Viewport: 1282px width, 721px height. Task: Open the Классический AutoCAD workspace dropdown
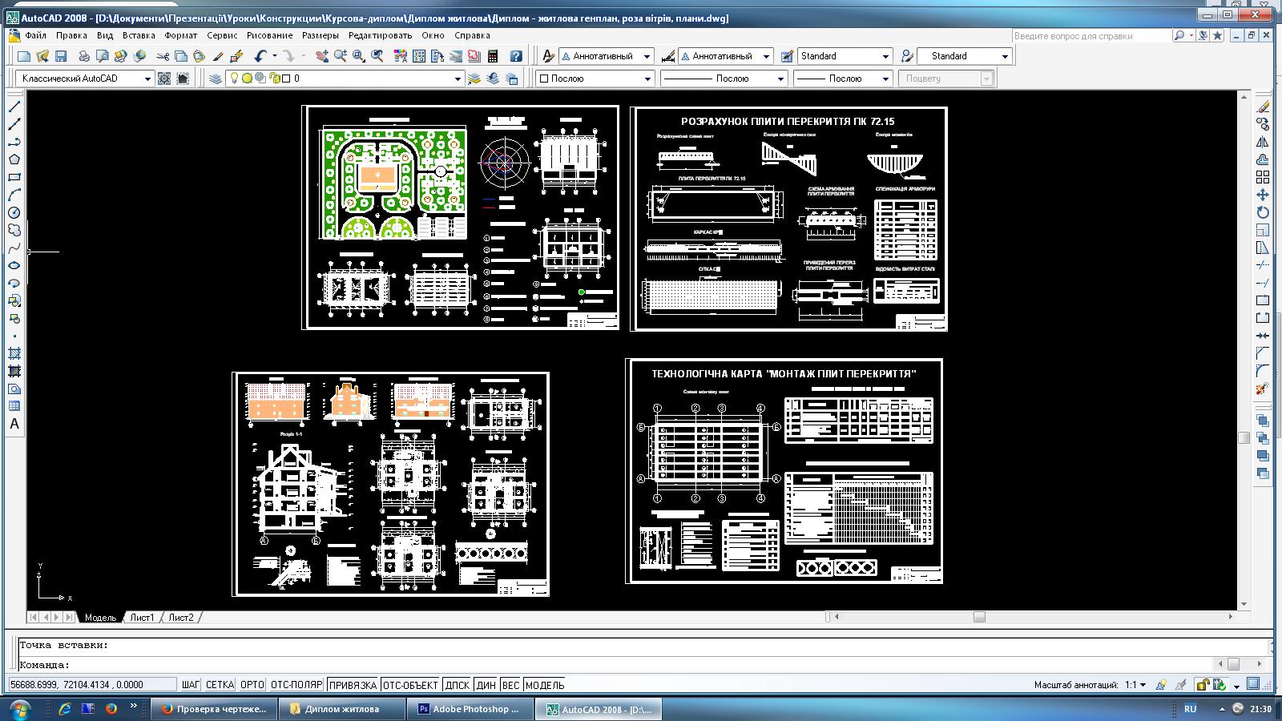pyautogui.click(x=85, y=79)
